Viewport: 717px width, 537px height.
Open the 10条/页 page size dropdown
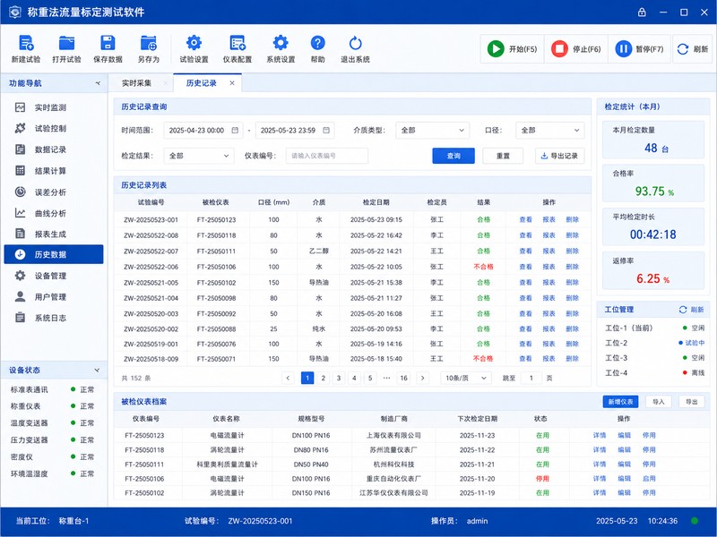pos(466,378)
